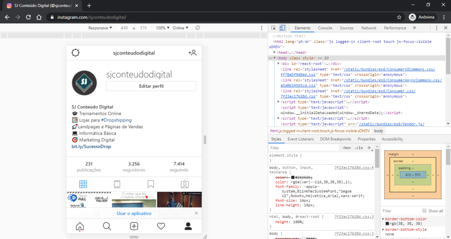Open the Online throttling dropdown
451x239 pixels.
click(x=180, y=28)
